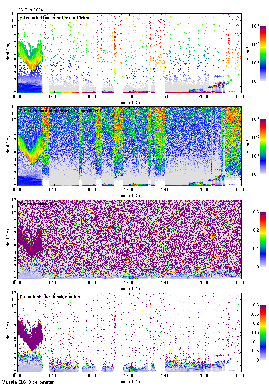Click the 'Time (UTC)' label under the top plot
This screenshot has width=269, height=386.
(129, 103)
